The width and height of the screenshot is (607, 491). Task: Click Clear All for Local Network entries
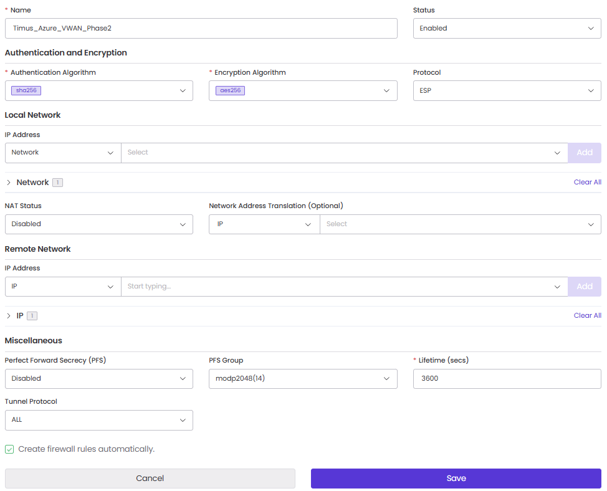click(x=587, y=182)
